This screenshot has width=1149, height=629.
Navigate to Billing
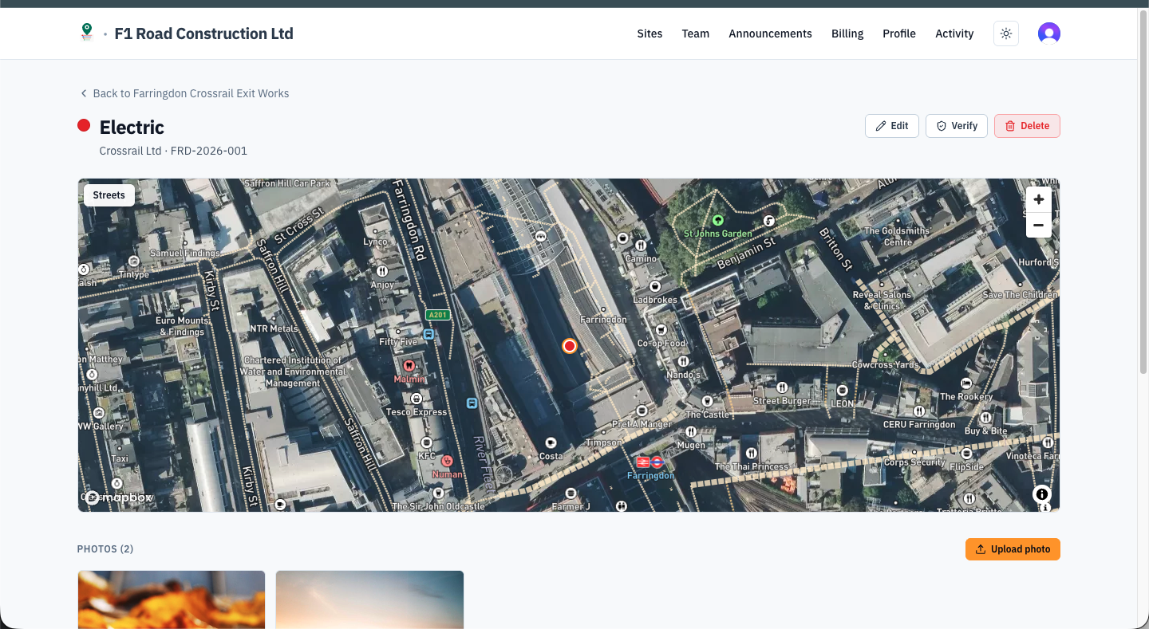[847, 33]
